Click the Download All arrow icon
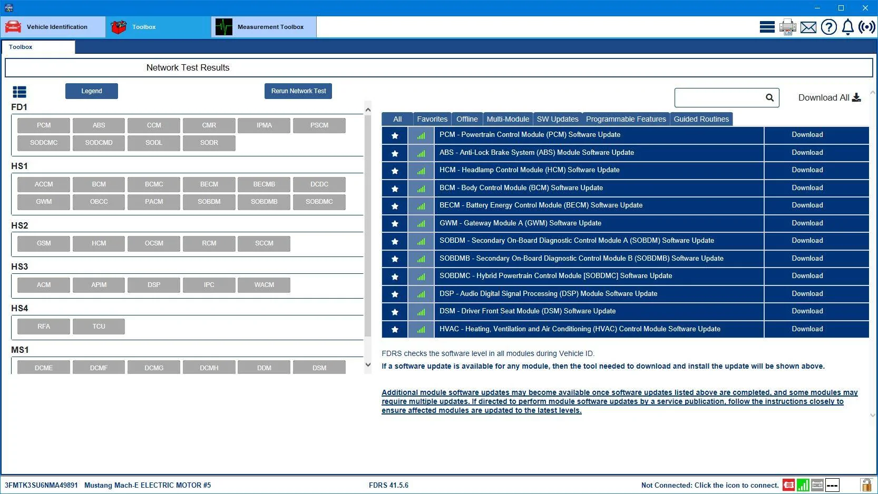878x494 pixels. tap(856, 97)
